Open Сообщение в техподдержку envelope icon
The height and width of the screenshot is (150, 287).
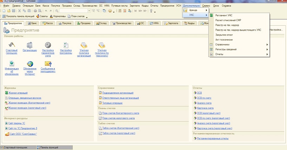(48, 64)
